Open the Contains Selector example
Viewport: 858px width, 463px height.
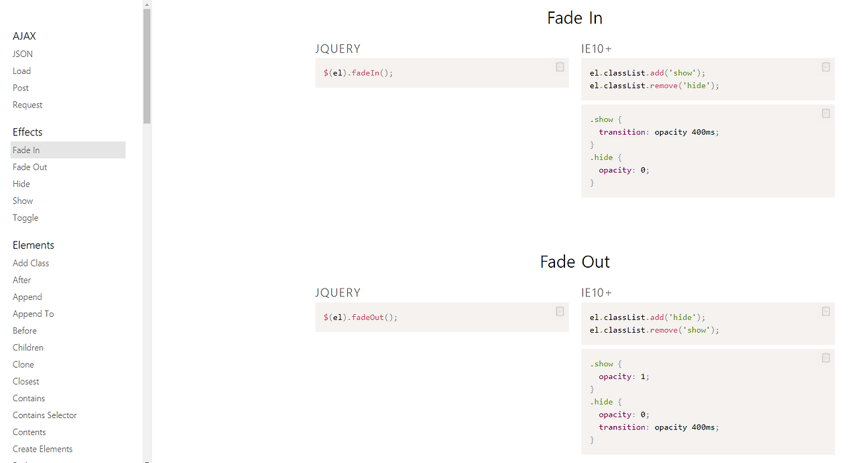44,415
